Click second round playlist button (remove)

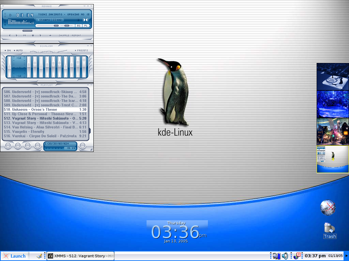[18, 145]
